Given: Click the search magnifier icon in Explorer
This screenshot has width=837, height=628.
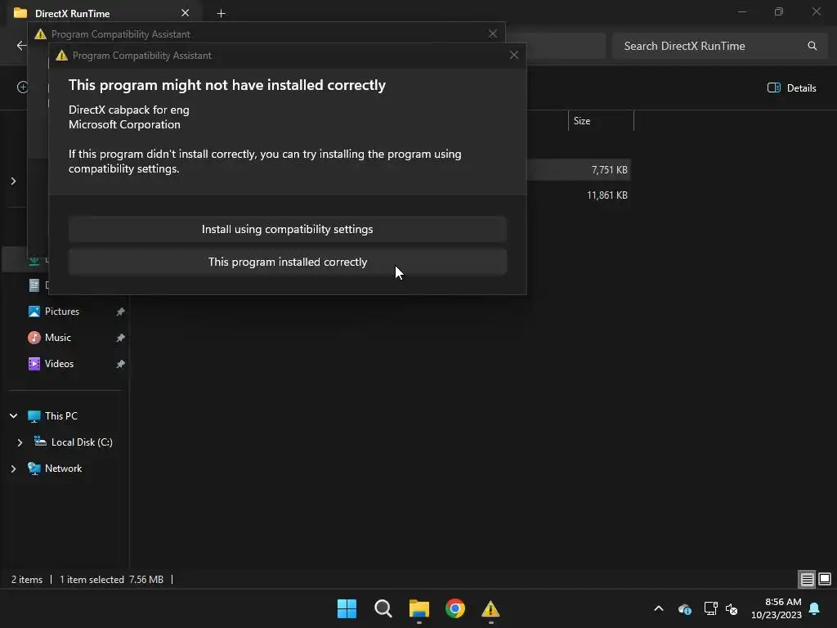Looking at the screenshot, I should tap(812, 46).
